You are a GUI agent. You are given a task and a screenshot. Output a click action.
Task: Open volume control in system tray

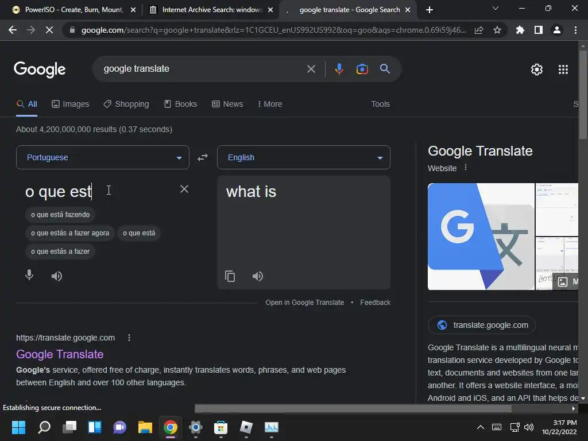coord(529,427)
